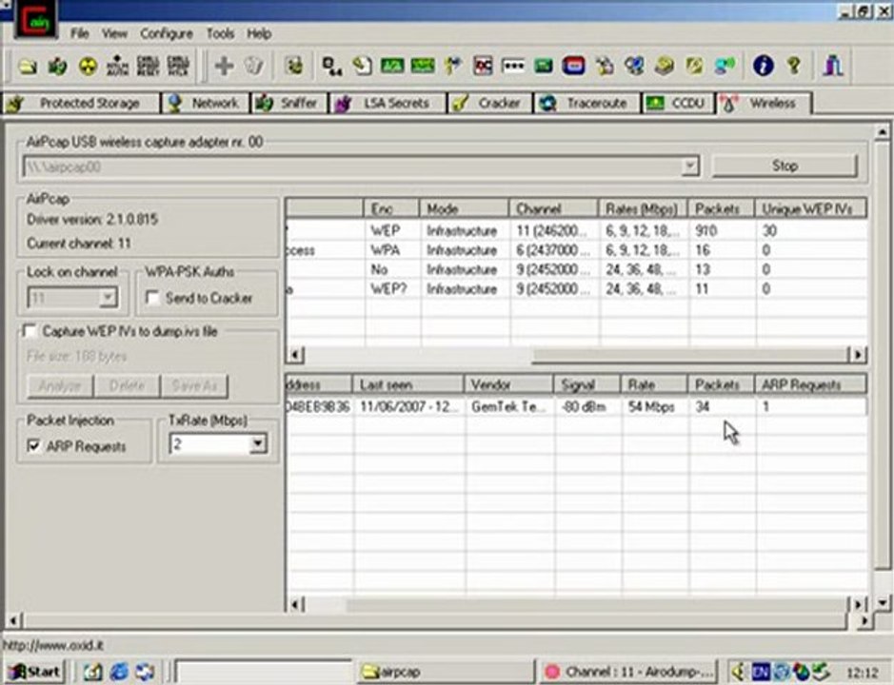Screen dimensions: 894x685
Task: Click the -80 dBm signal cell
Action: point(584,407)
